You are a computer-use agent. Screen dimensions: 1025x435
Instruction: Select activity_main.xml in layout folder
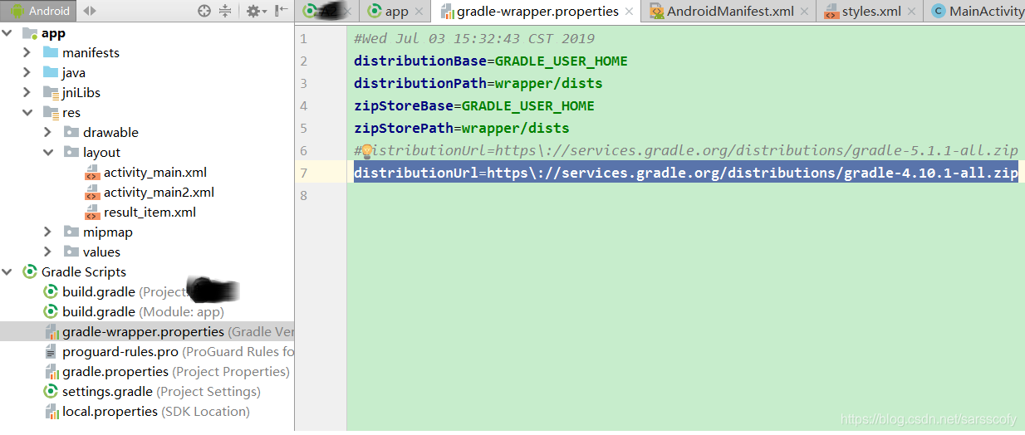coord(155,173)
